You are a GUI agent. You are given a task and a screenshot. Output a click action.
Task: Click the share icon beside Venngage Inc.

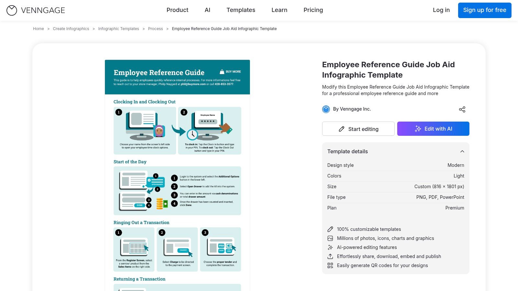coord(462,109)
